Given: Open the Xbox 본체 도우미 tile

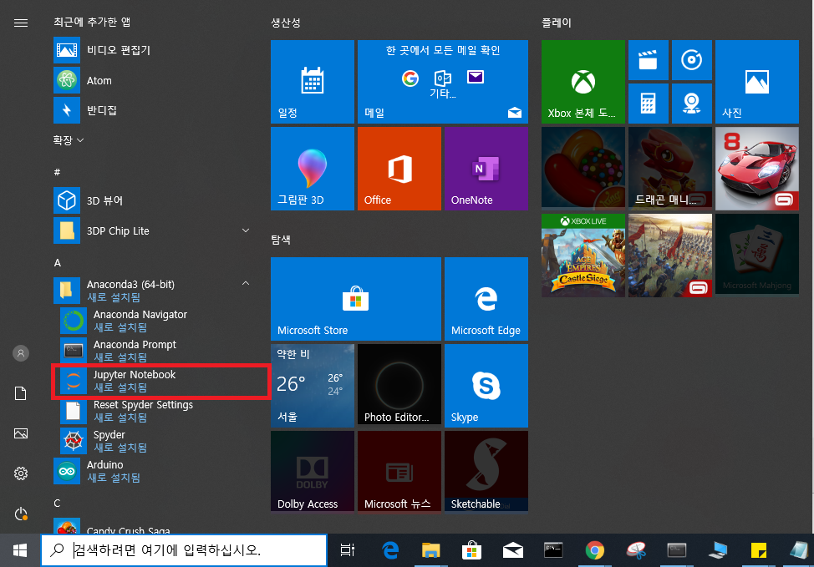Looking at the screenshot, I should click(x=583, y=82).
